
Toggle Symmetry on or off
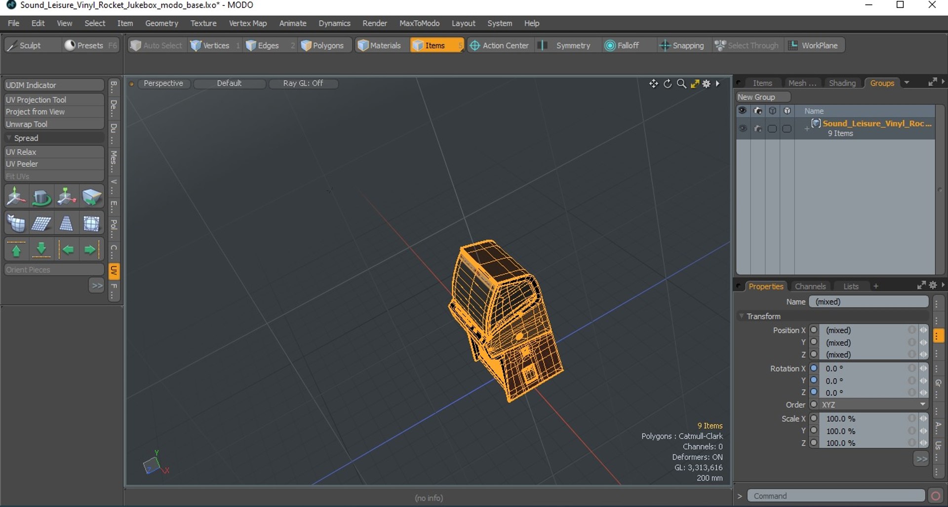click(x=568, y=45)
